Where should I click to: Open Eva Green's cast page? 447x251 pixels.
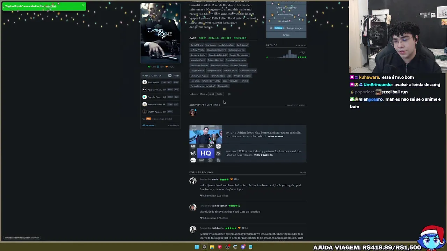pos(211,45)
